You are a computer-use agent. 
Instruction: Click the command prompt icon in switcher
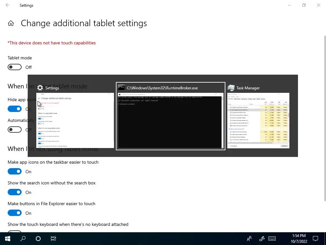click(121, 88)
